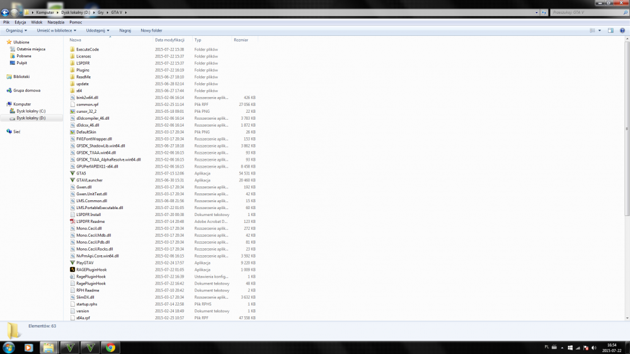Toggle the preview pane icon
The image size is (630, 354).
coord(610,30)
